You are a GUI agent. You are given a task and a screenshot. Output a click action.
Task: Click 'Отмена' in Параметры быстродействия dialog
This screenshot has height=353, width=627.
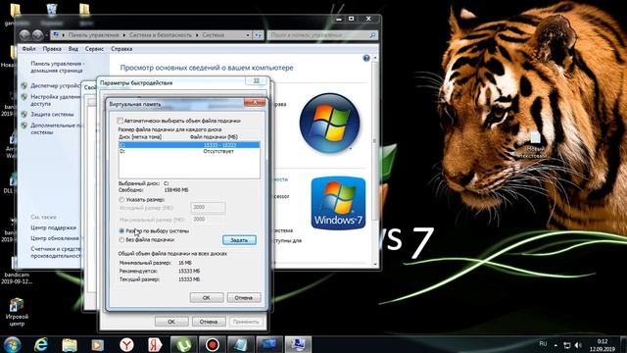209,322
